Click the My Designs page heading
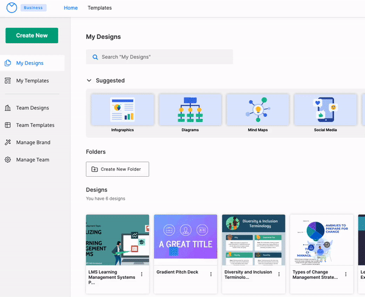Screen dimensions: 365x297 103,36
